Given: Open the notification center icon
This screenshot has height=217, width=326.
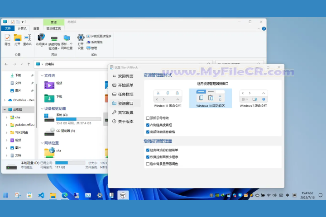Looking at the screenshot, I should 321,195.
